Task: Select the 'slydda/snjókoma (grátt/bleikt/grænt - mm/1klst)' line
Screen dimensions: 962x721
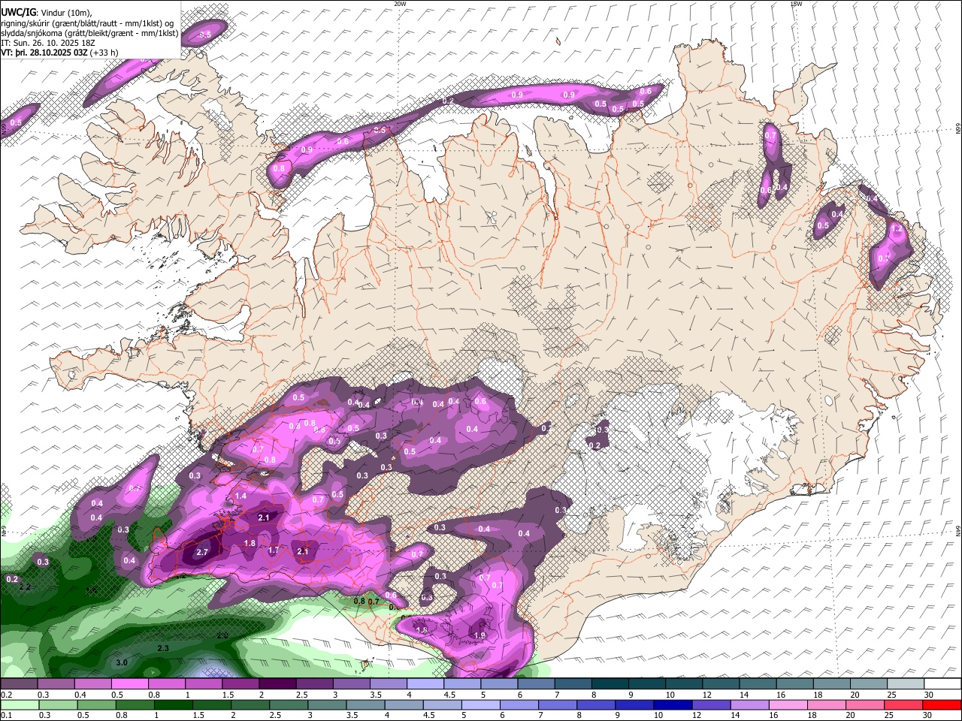Action: point(89,33)
